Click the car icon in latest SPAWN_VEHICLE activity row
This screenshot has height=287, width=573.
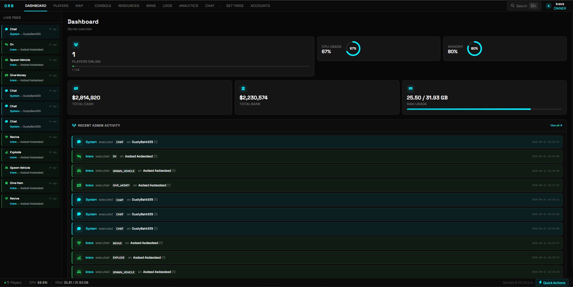79,171
